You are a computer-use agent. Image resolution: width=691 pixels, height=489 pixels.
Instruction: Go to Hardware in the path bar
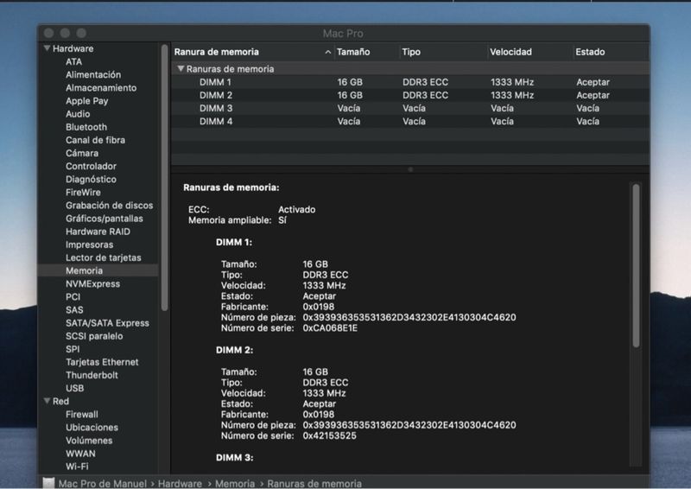coord(180,484)
